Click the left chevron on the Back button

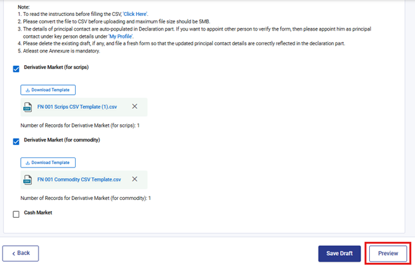tap(14, 253)
